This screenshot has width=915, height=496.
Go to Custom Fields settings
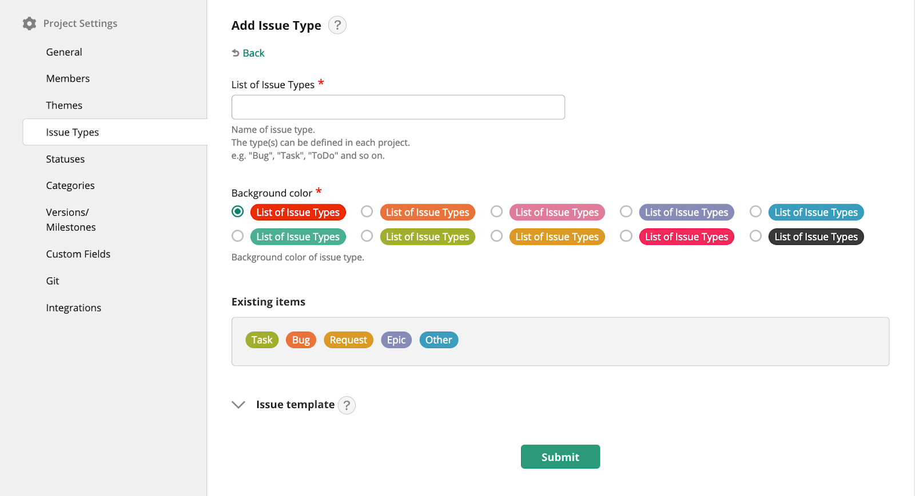click(x=78, y=254)
